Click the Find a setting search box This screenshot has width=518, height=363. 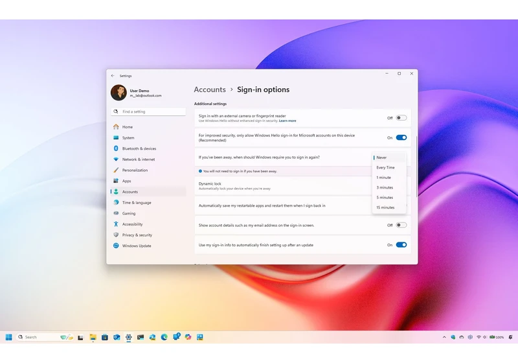148,111
